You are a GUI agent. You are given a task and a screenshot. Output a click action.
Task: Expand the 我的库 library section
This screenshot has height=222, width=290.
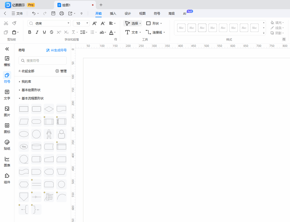coord(26,82)
